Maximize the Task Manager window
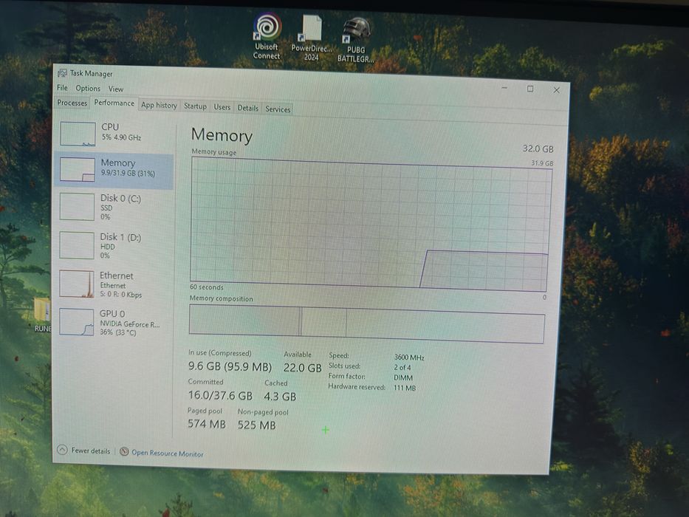Viewport: 689px width, 517px height. [530, 89]
